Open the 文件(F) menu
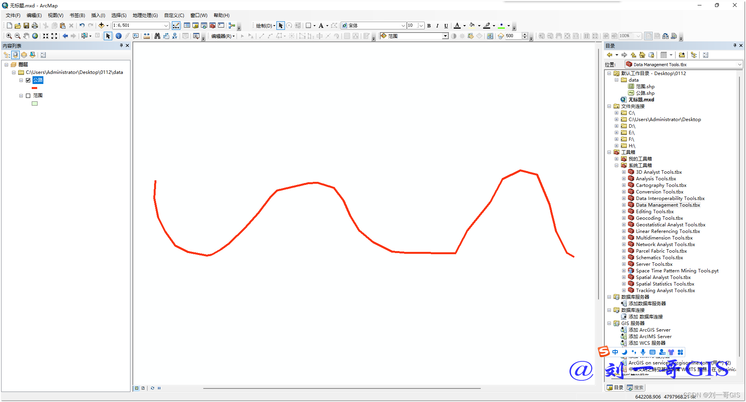Screen dimensions: 746x402 tap(13, 15)
